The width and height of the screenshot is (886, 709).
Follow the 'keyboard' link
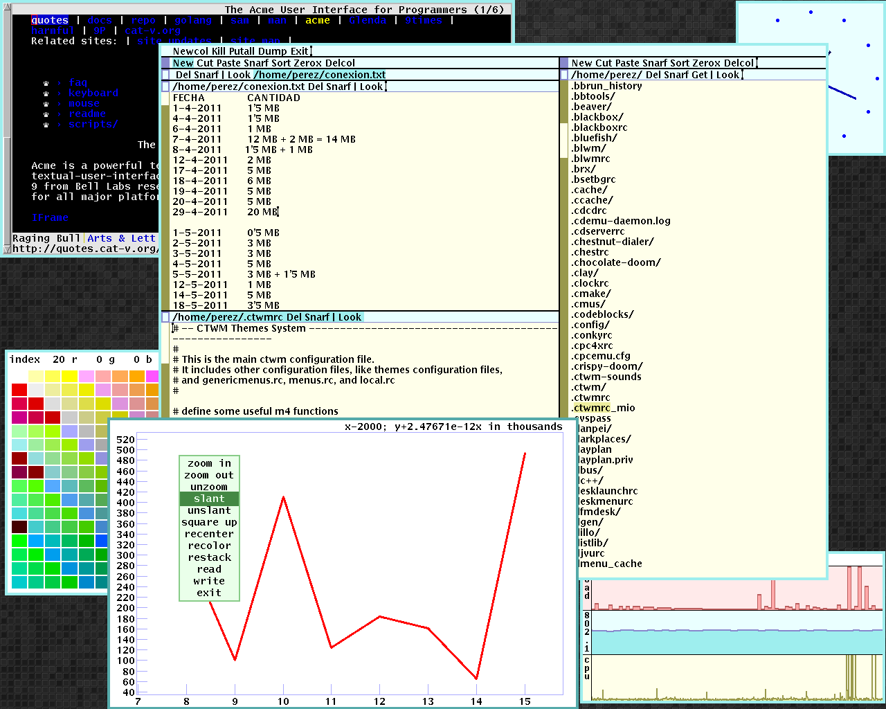tap(93, 93)
